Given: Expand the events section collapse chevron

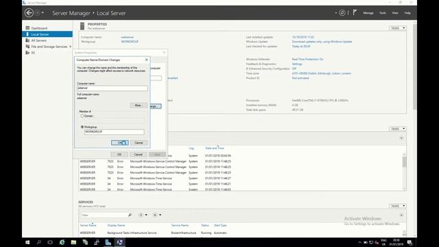Looking at the screenshot, I should pyautogui.click(x=401, y=138).
